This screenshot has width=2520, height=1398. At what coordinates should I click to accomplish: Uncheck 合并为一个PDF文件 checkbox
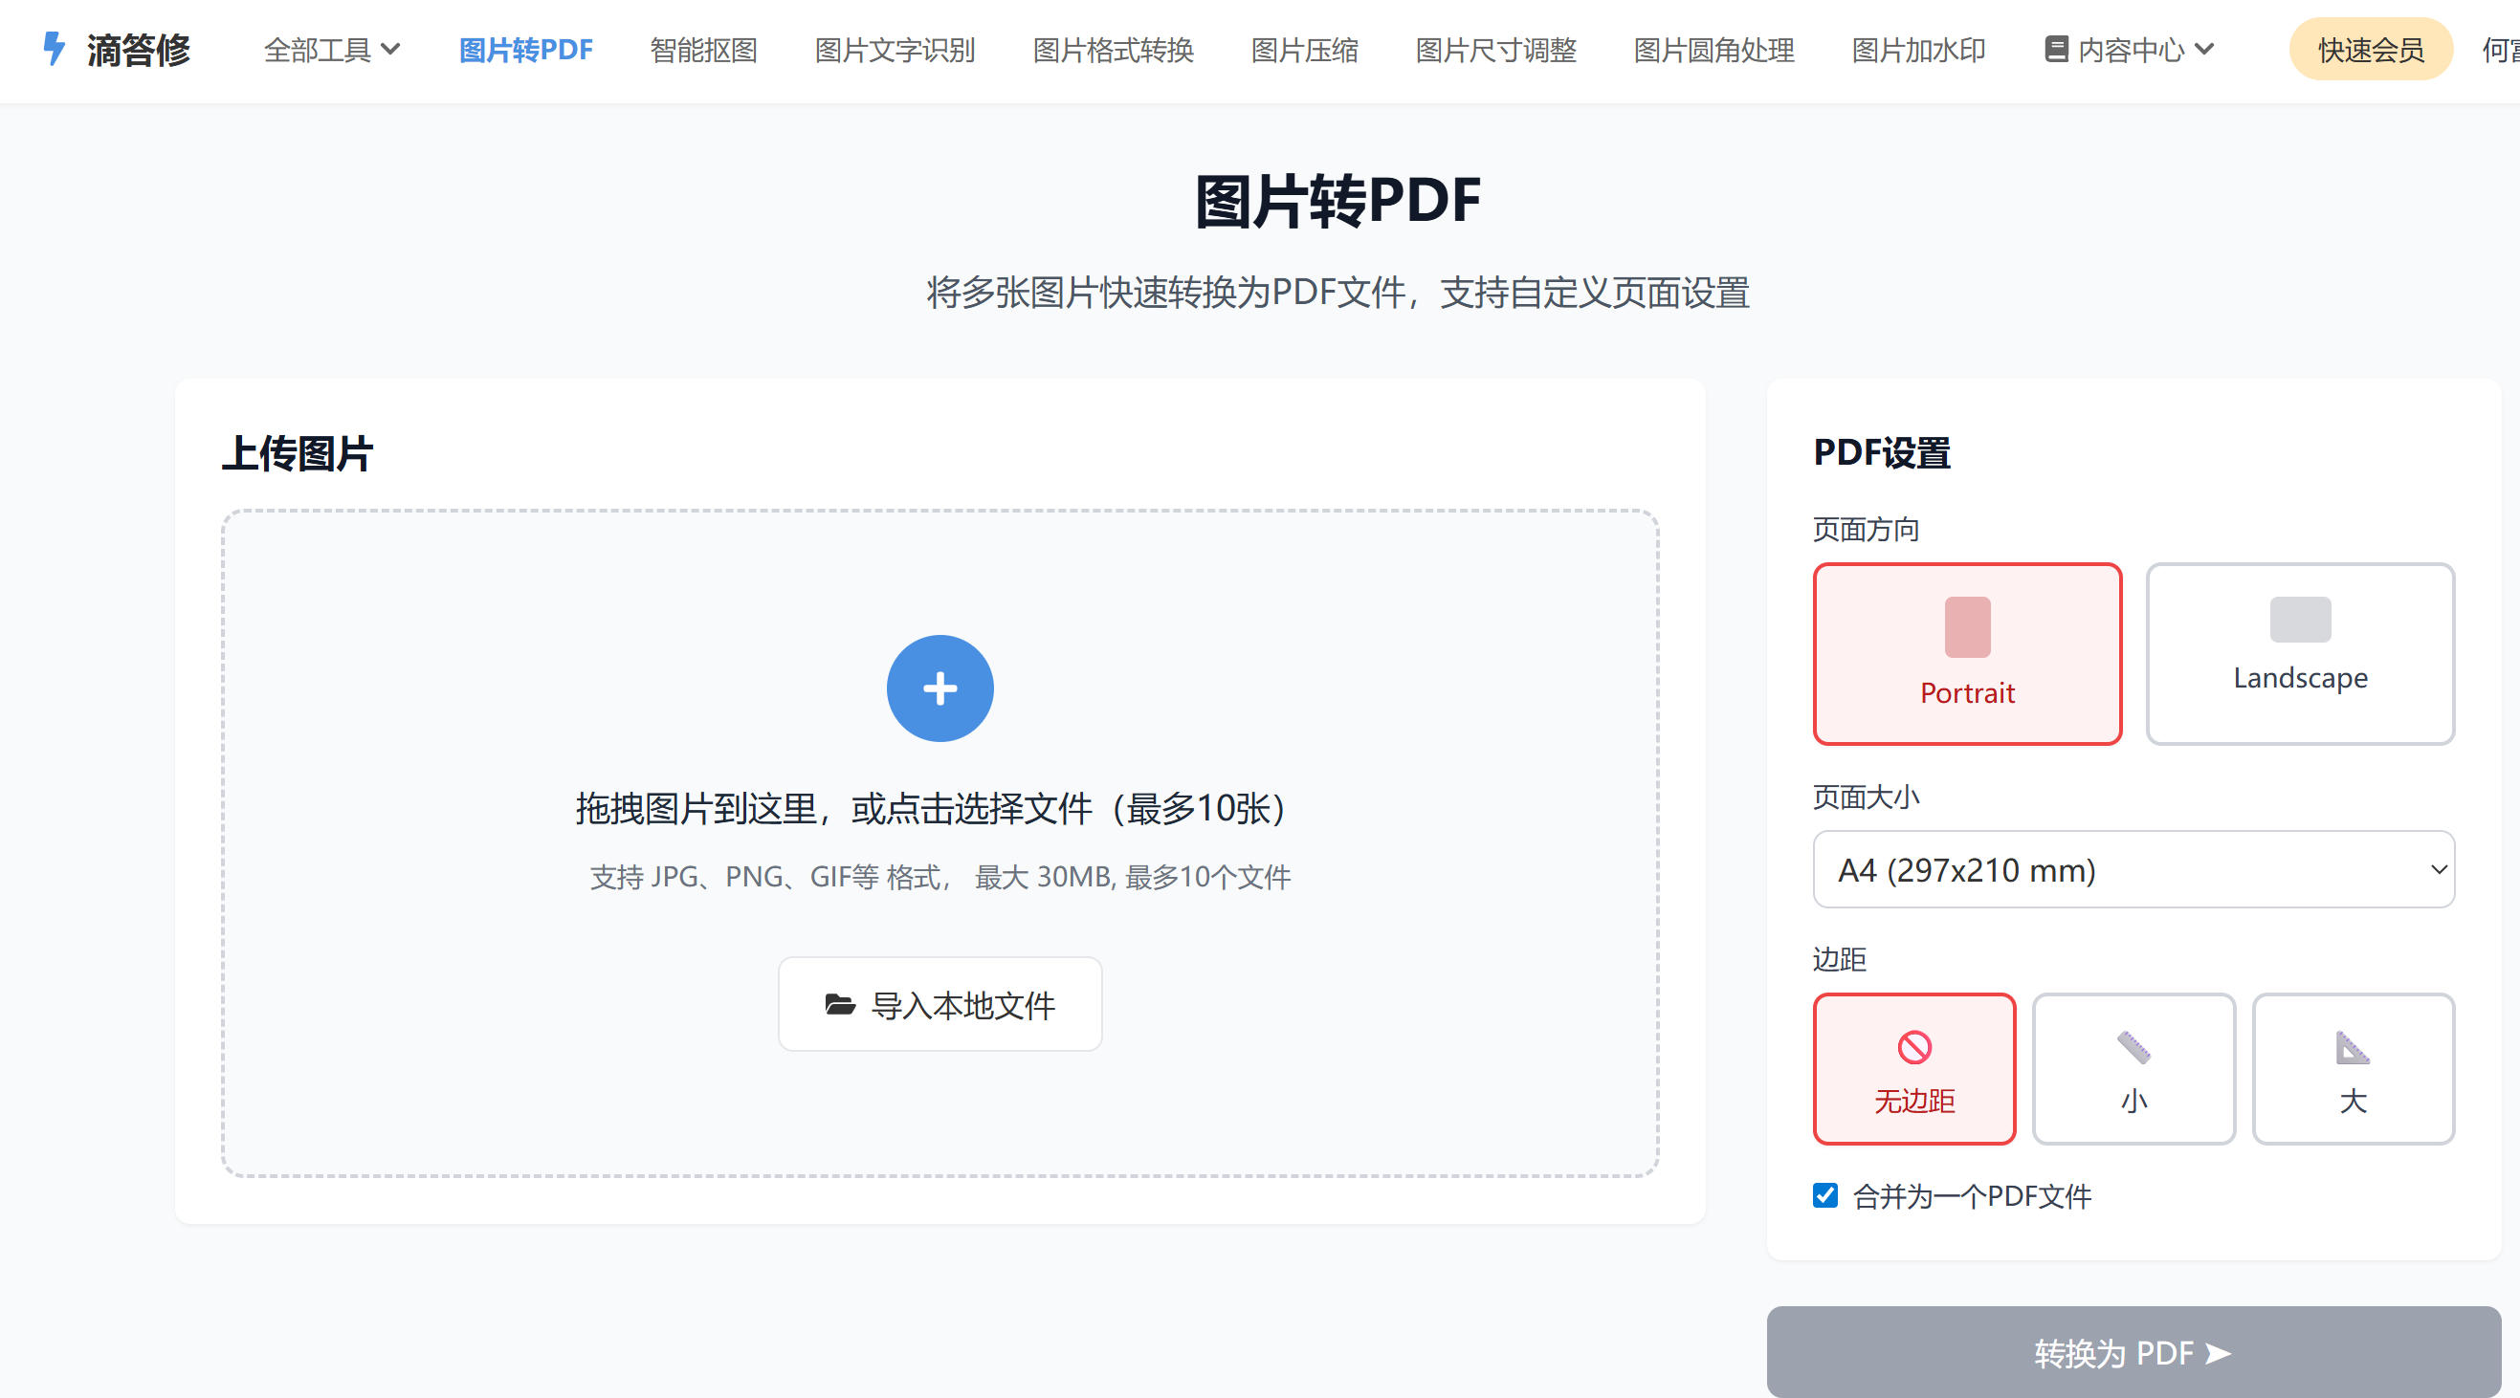point(1825,1194)
